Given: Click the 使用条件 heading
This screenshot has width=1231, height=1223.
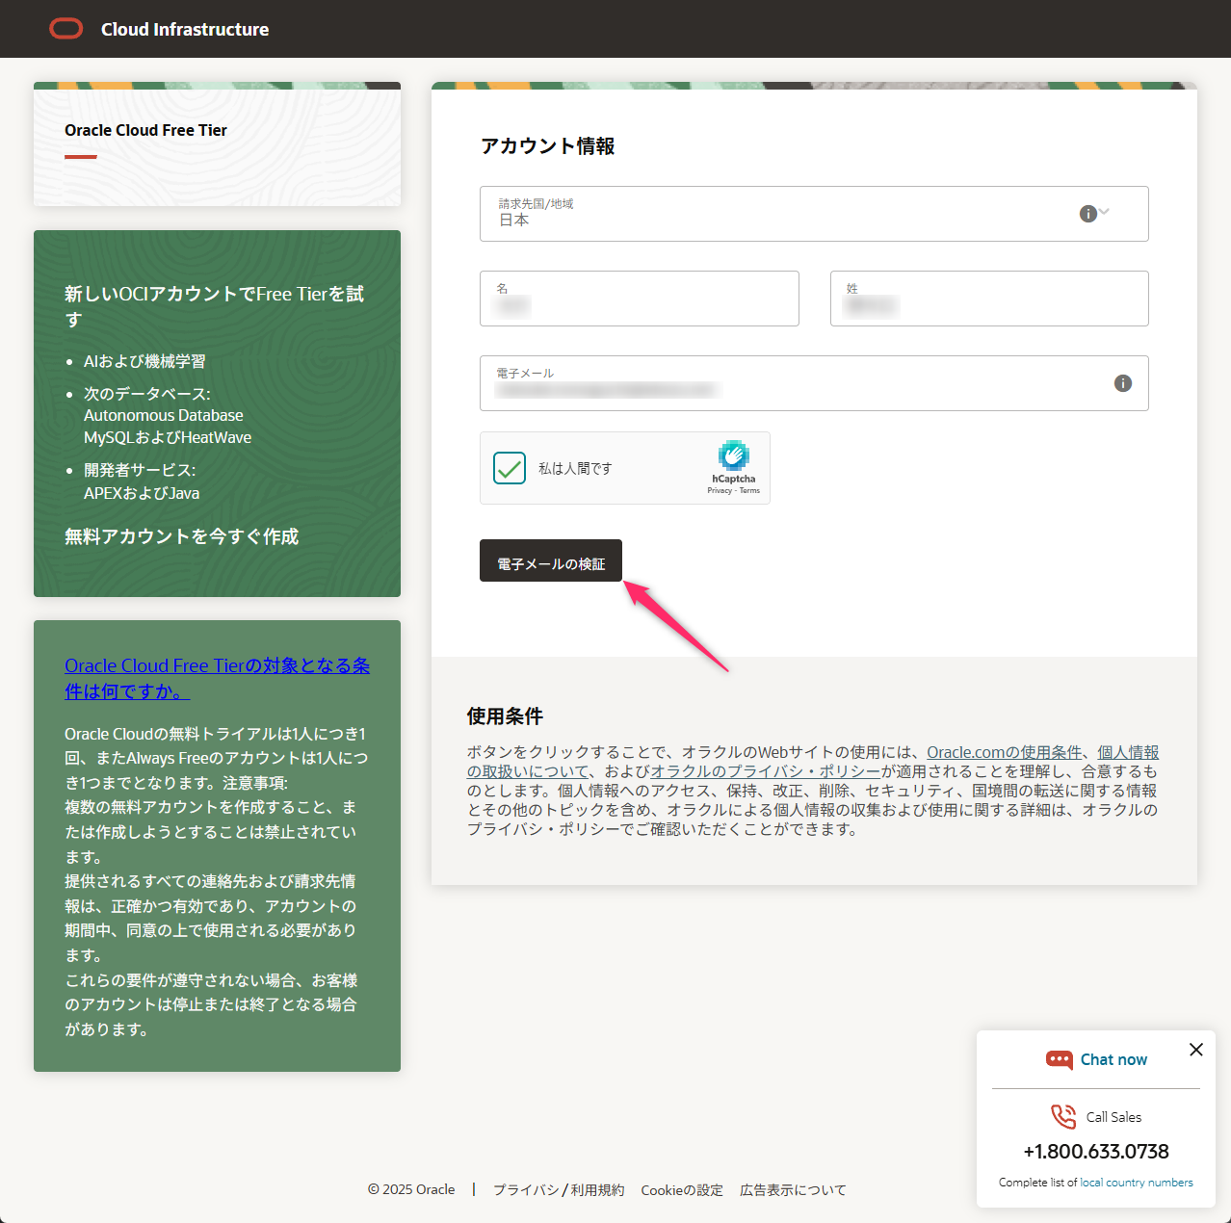Looking at the screenshot, I should 505,716.
